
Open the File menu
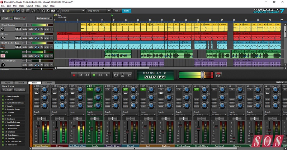(x=3, y=6)
